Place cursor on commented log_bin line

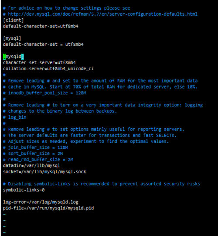pyautogui.click(x=15, y=117)
